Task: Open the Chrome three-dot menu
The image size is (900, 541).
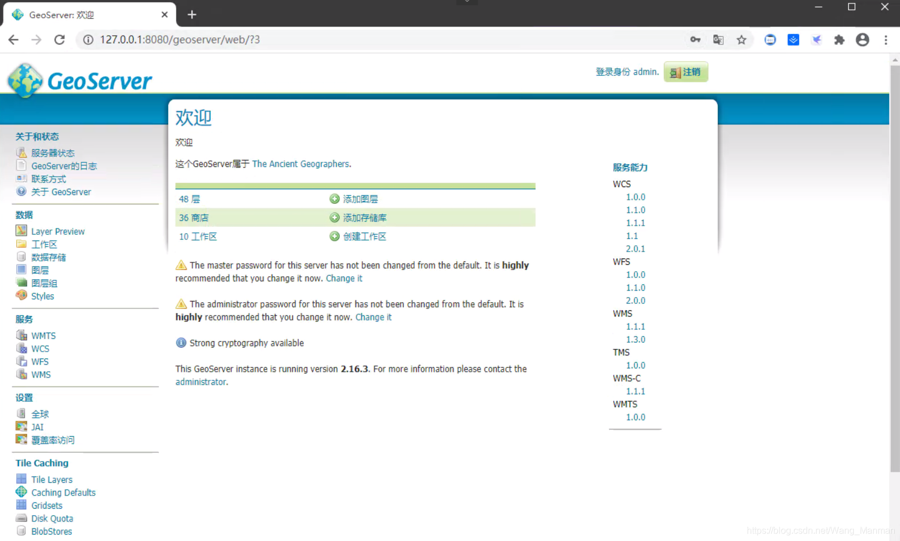Action: pos(886,40)
